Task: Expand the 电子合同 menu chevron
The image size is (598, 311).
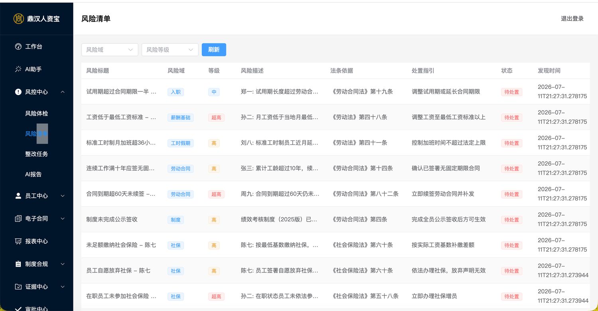Action: coord(63,218)
